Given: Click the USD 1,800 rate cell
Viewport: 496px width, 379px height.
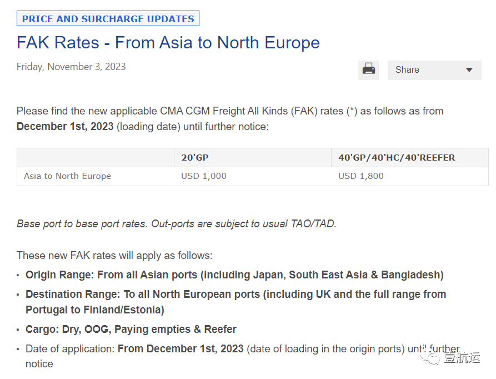Looking at the screenshot, I should coord(410,176).
